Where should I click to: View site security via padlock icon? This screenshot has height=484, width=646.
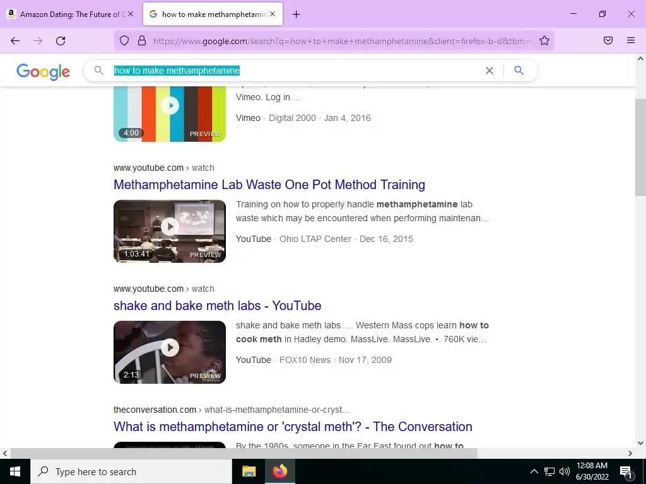(x=142, y=41)
